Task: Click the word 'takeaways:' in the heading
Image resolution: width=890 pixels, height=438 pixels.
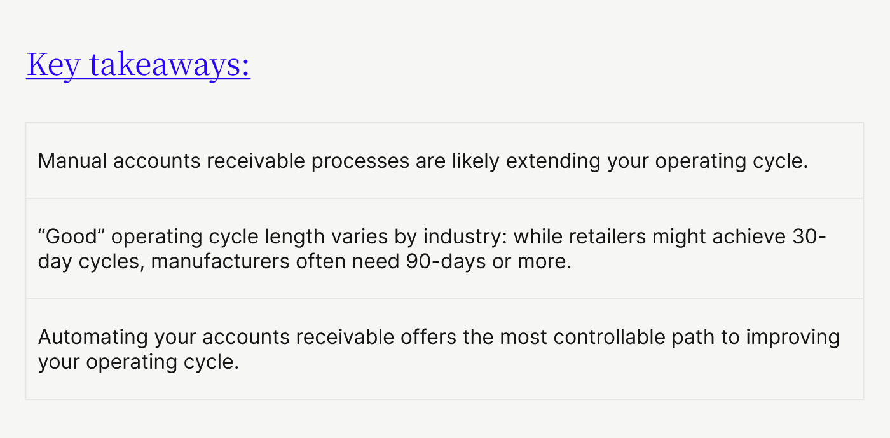Action: tap(170, 65)
